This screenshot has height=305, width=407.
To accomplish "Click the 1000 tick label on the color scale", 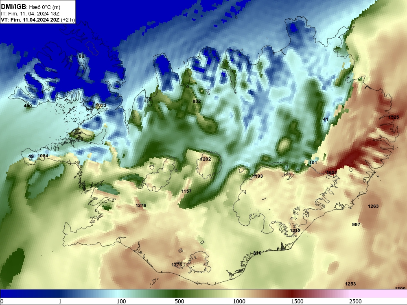I will [x=239, y=301].
